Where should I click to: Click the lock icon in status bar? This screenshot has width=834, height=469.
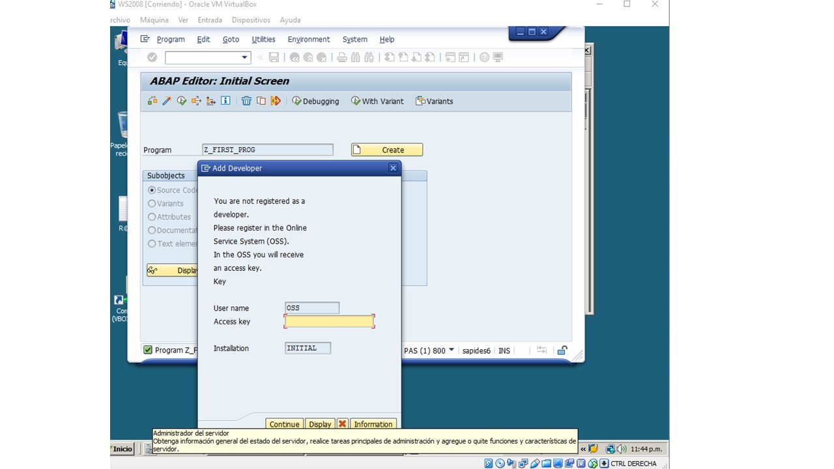(562, 350)
